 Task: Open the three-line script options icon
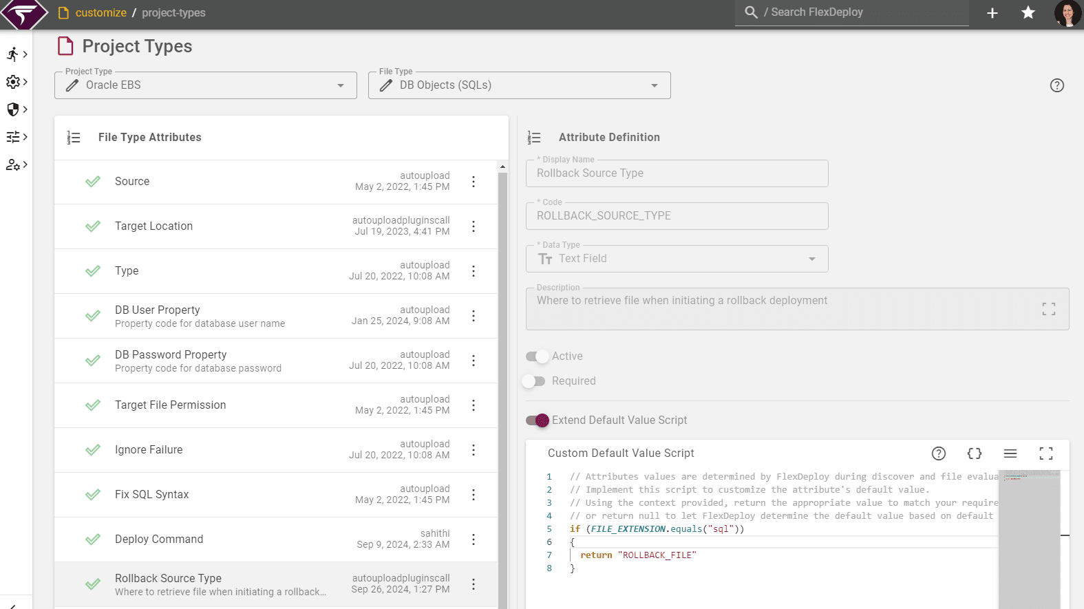pyautogui.click(x=1010, y=453)
